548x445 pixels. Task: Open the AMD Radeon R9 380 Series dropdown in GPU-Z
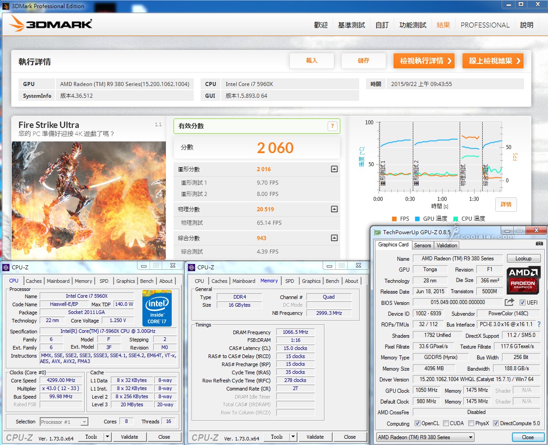425,437
